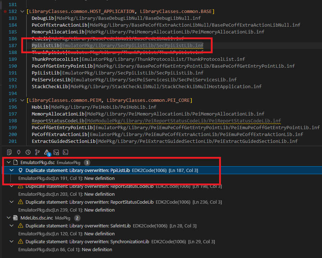Collapse the PpiListLib duplicate statement entry
The image size is (322, 258).
[x=12, y=170]
